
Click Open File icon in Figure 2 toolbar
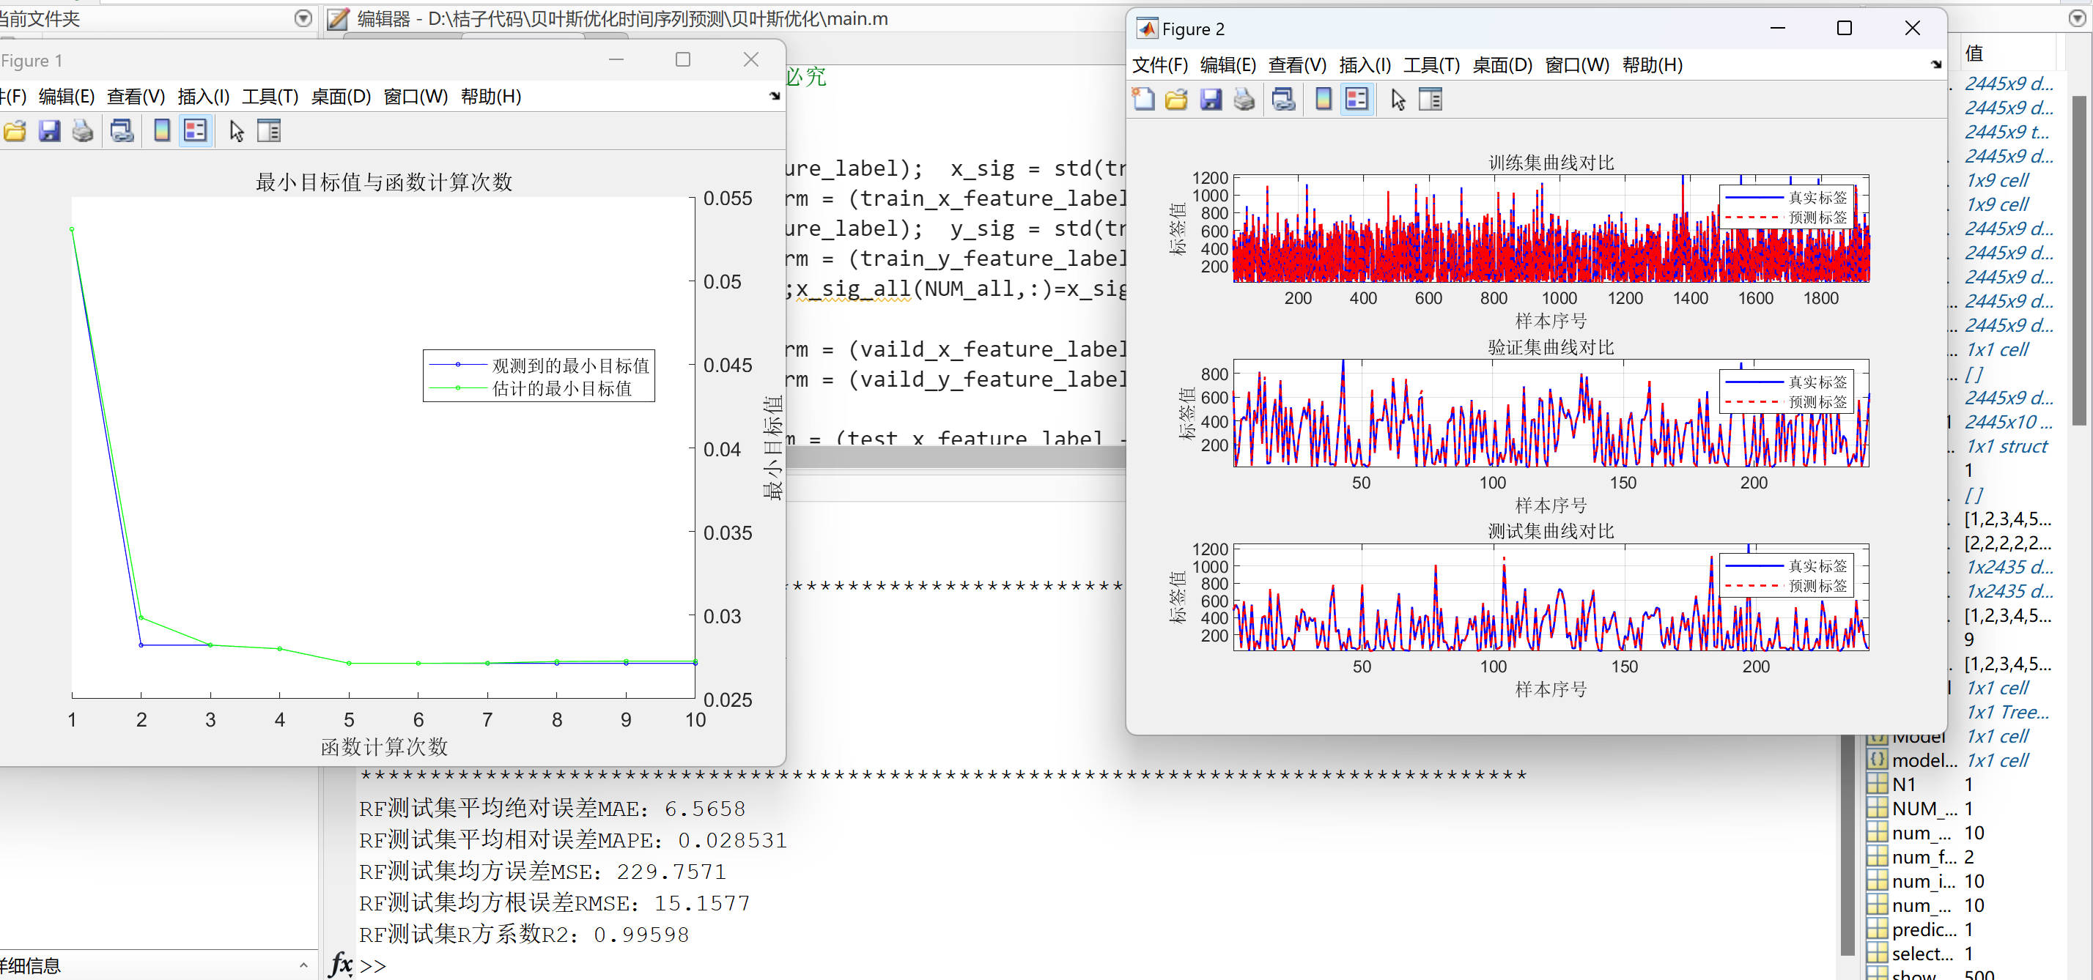coord(1176,99)
